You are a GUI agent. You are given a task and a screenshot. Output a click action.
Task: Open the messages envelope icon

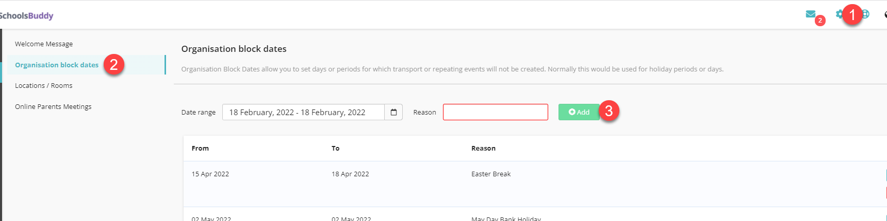pyautogui.click(x=810, y=14)
